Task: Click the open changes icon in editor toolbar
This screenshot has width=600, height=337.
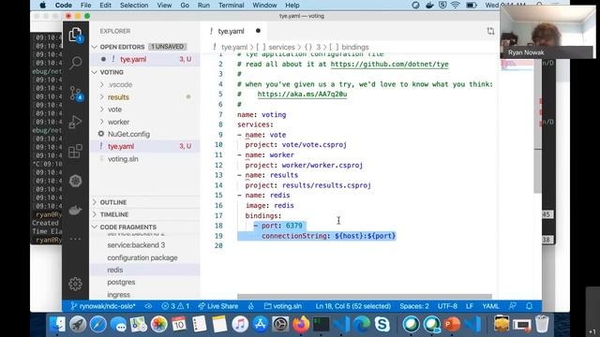Action: tap(490, 31)
